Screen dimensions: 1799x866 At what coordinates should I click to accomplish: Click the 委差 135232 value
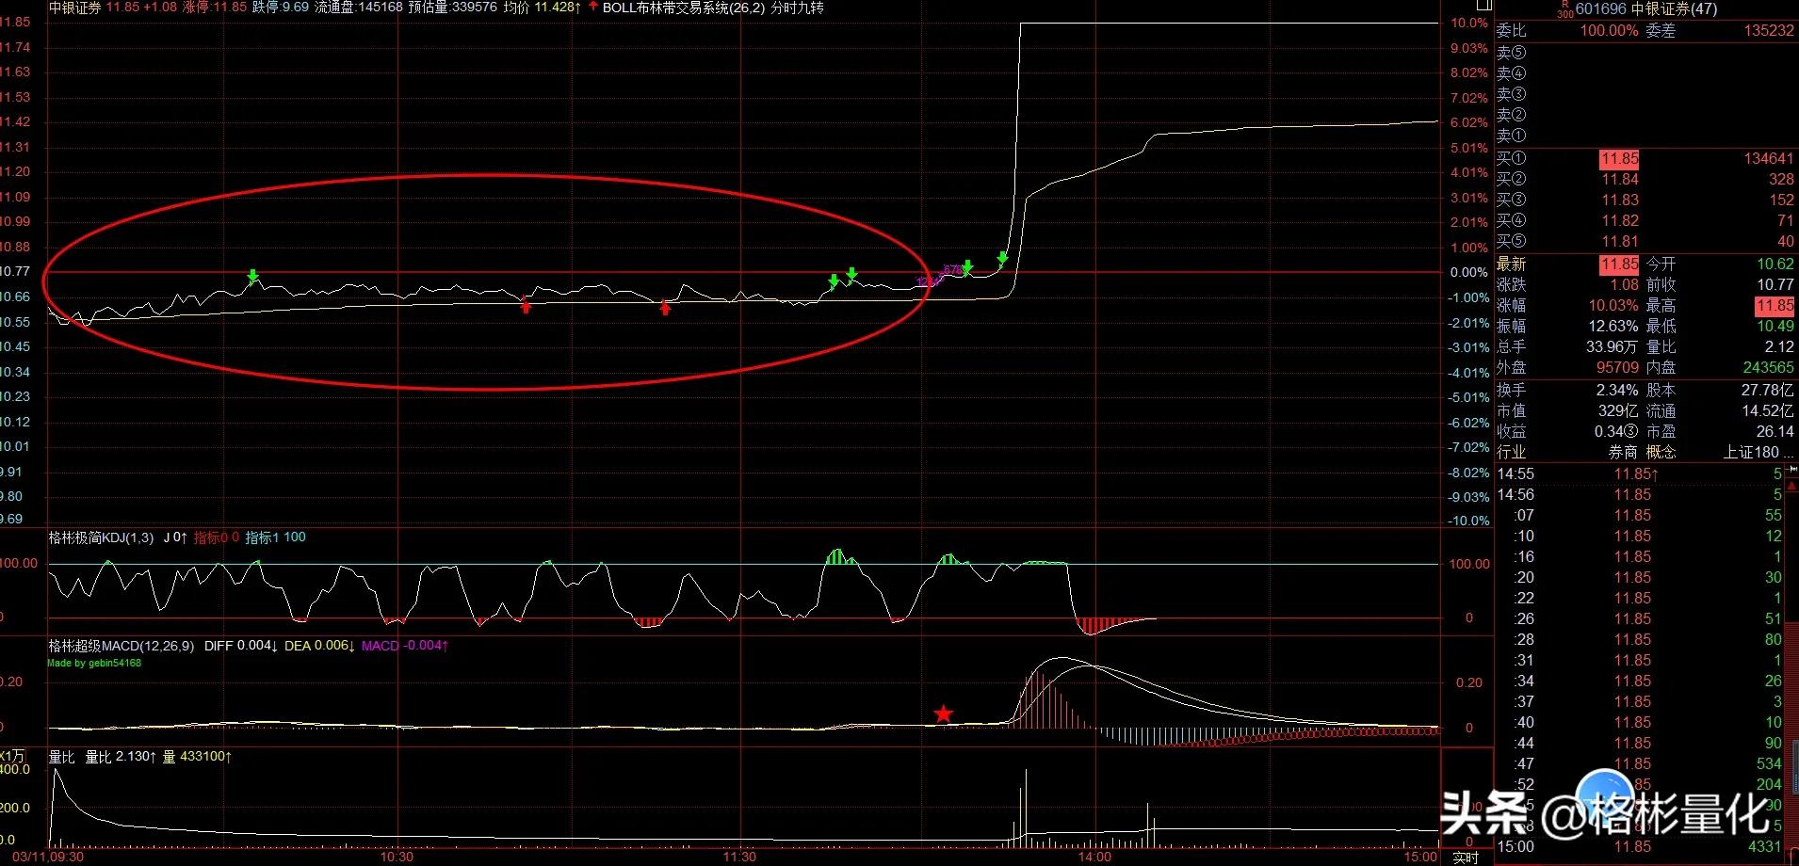point(1769,30)
